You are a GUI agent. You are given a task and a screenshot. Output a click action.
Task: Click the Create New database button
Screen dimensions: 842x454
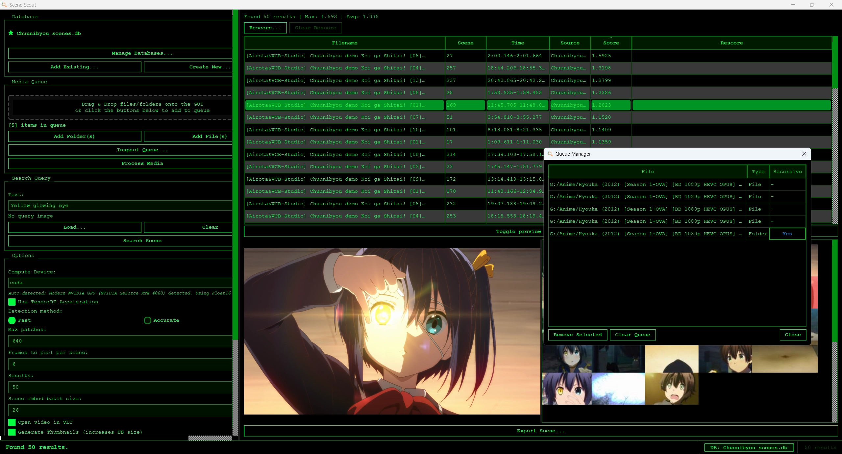click(x=188, y=67)
